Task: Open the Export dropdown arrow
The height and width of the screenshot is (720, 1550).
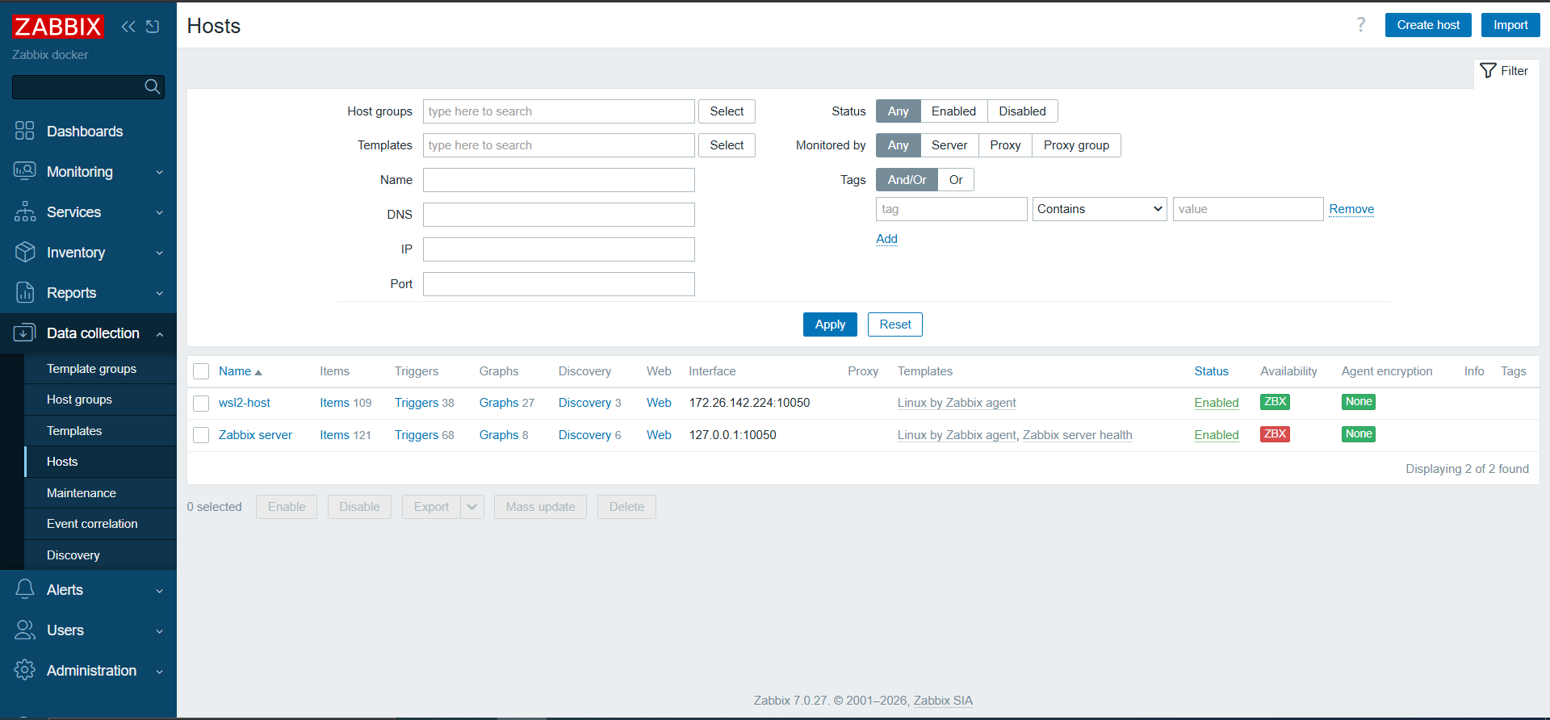Action: [x=472, y=507]
